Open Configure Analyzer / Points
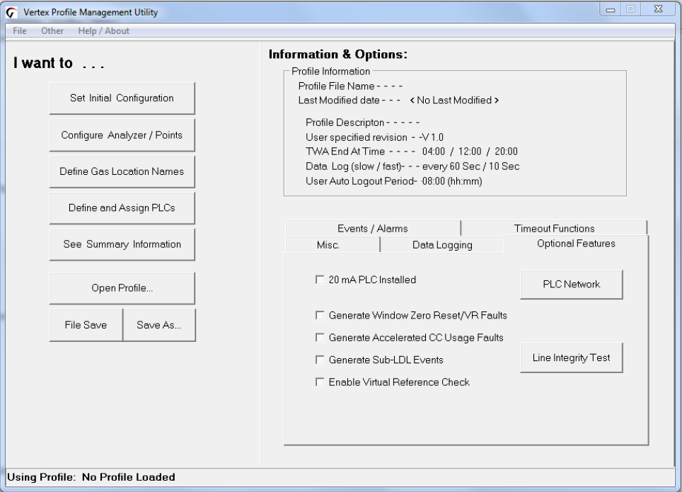 [122, 135]
